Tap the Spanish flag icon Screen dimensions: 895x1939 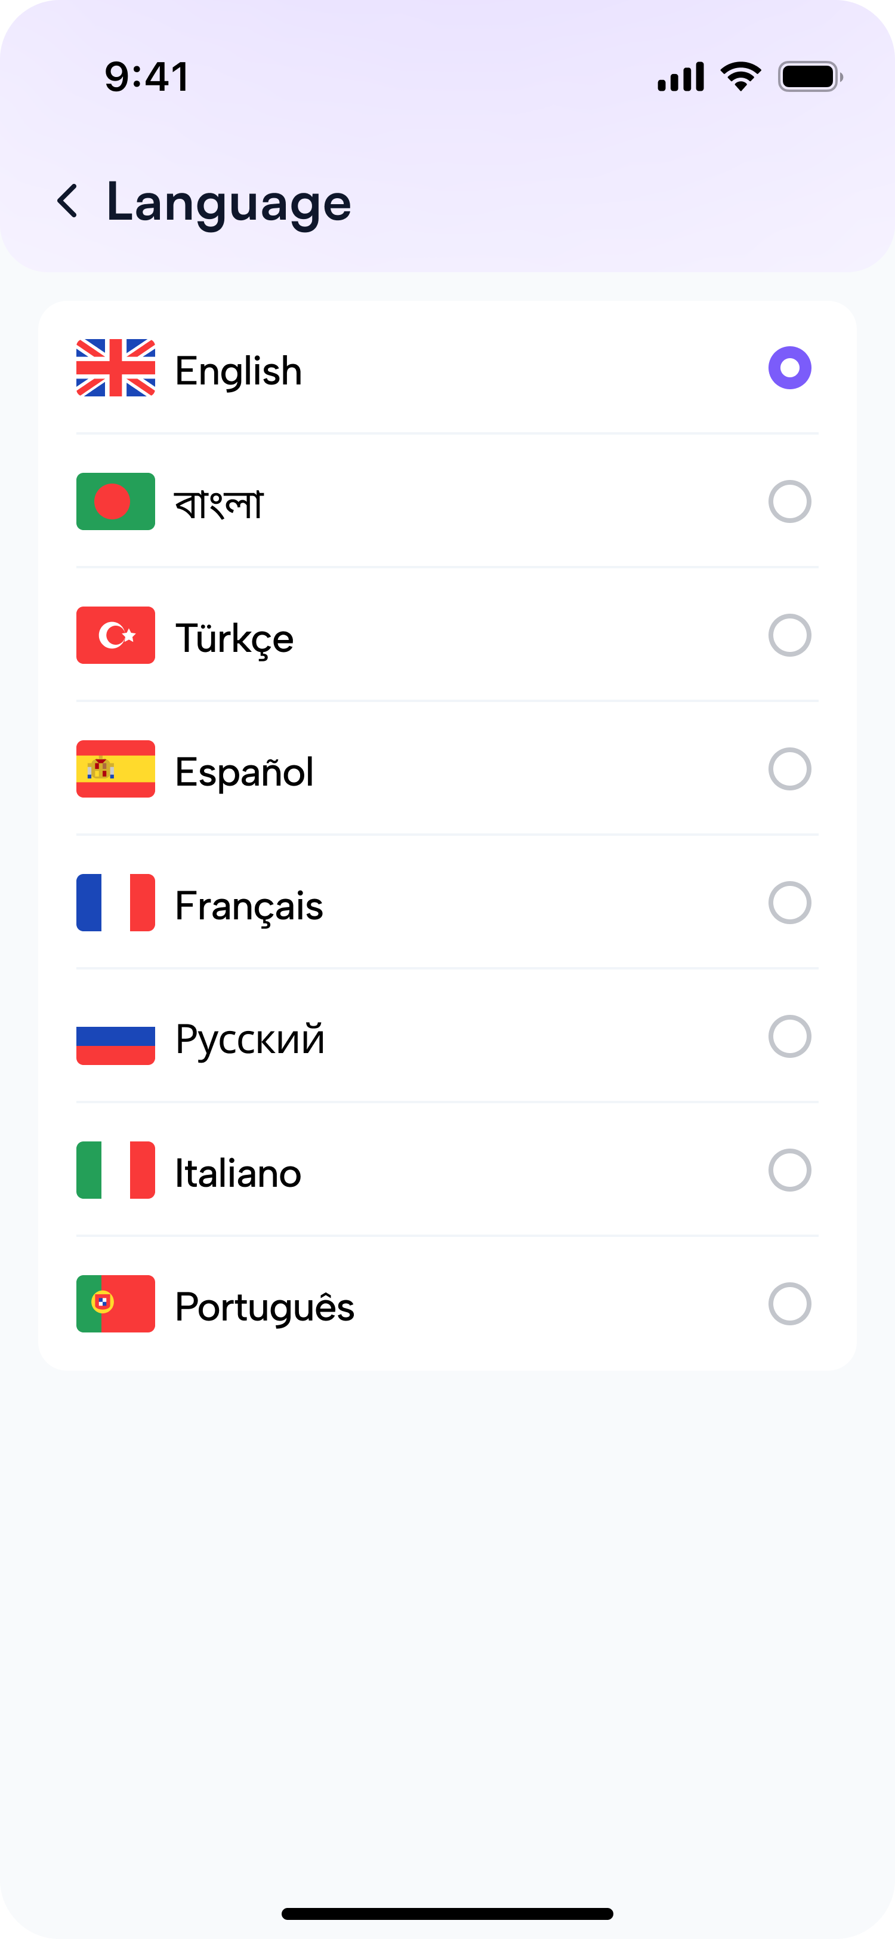click(x=116, y=768)
